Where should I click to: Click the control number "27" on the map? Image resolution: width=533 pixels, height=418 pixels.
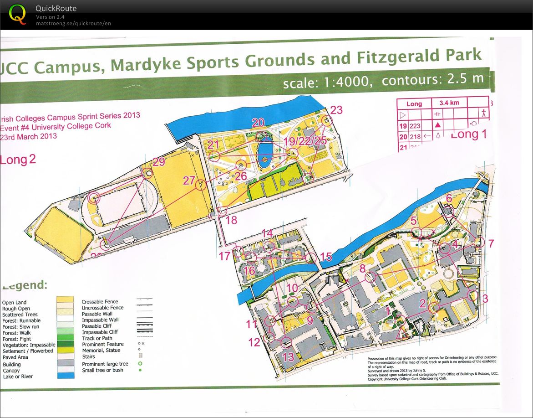(x=189, y=181)
